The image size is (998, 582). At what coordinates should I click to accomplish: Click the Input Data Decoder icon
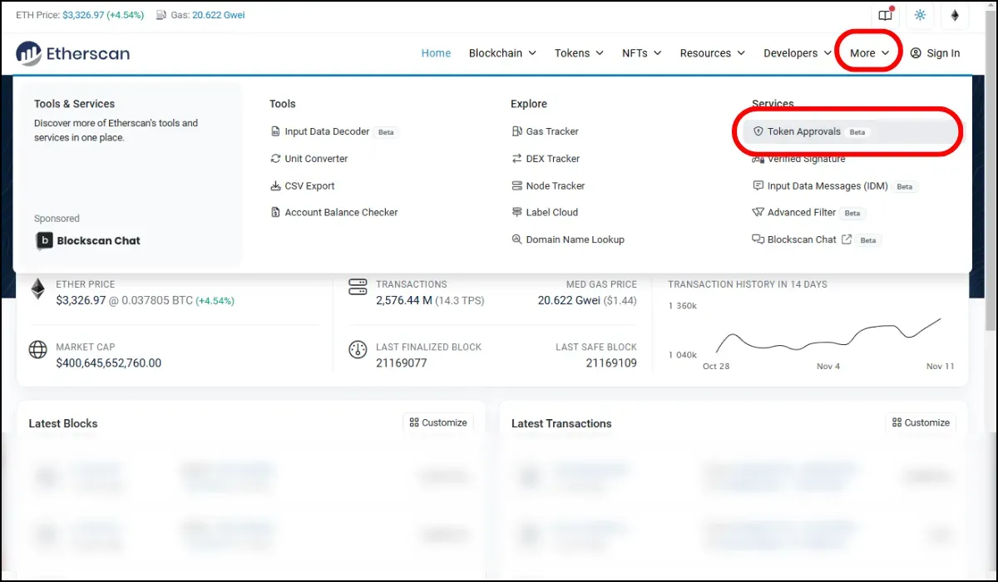[x=276, y=131]
